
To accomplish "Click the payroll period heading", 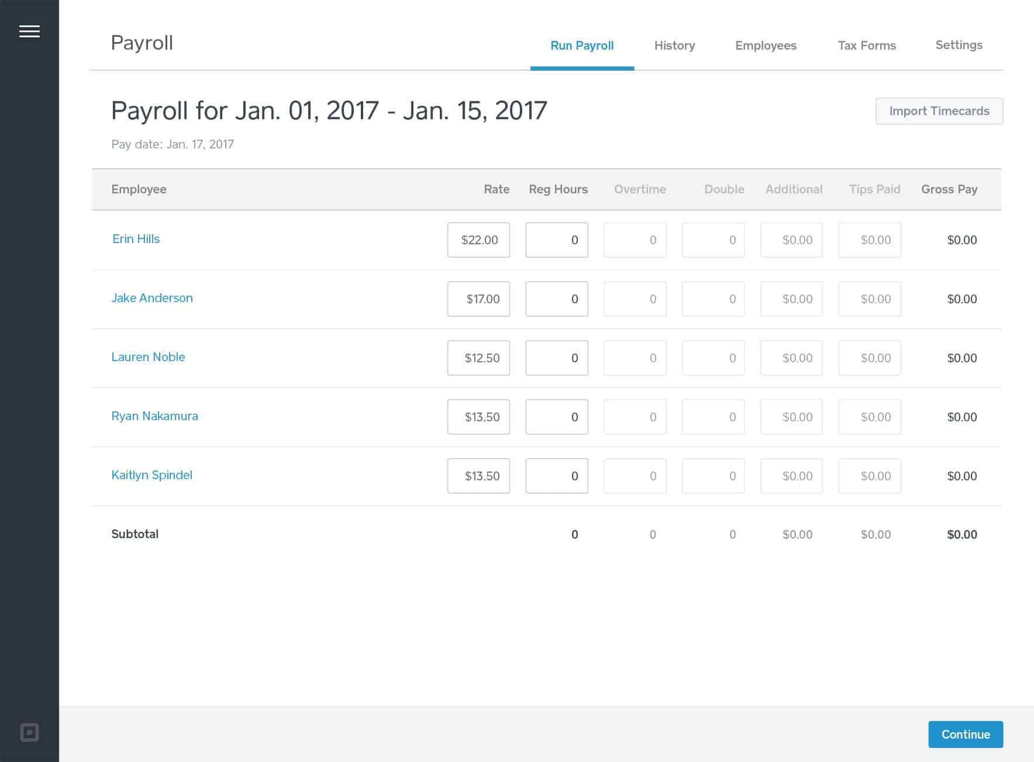I will [x=329, y=110].
